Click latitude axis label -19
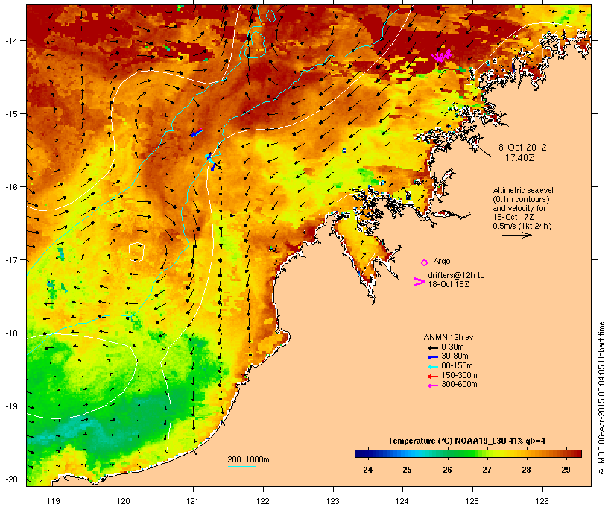This screenshot has width=611, height=507. pos(11,406)
